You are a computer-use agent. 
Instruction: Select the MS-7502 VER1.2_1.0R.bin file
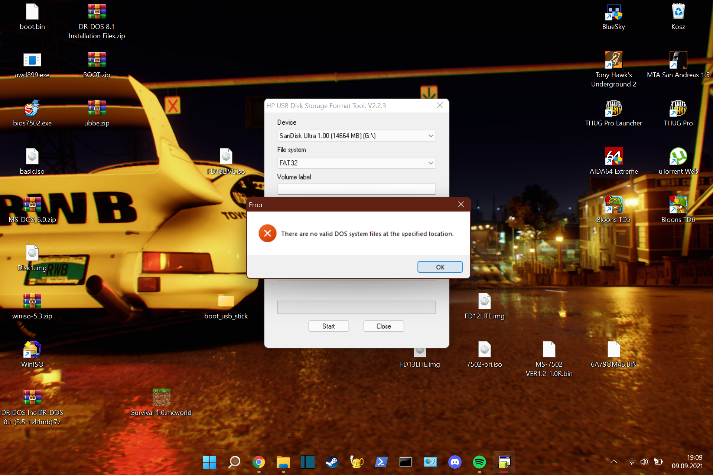[549, 350]
